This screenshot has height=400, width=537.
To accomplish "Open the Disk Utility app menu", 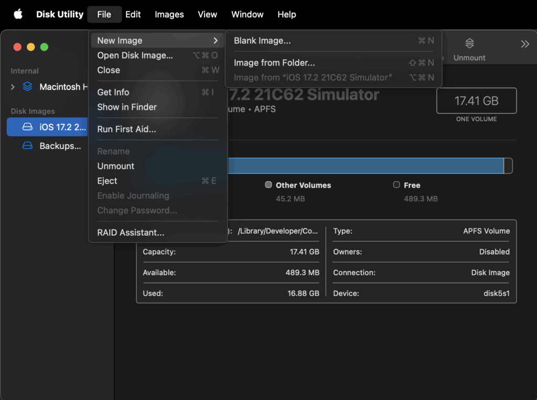I will [60, 14].
